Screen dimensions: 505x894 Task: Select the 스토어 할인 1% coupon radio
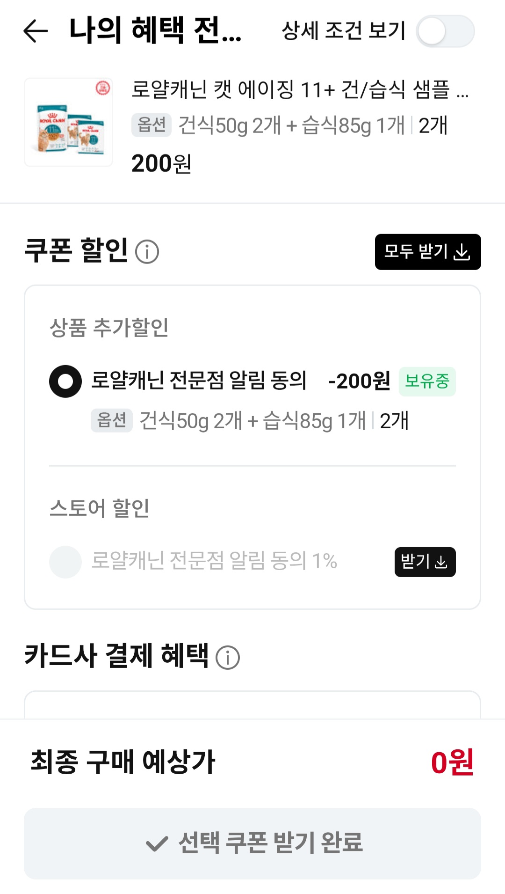pyautogui.click(x=65, y=562)
